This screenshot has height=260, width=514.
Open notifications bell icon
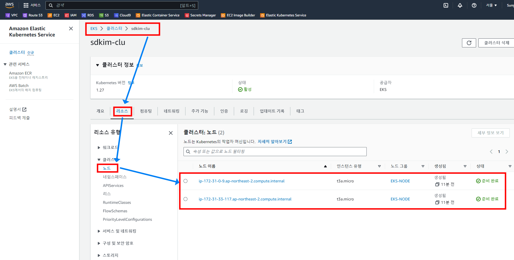(x=460, y=5)
